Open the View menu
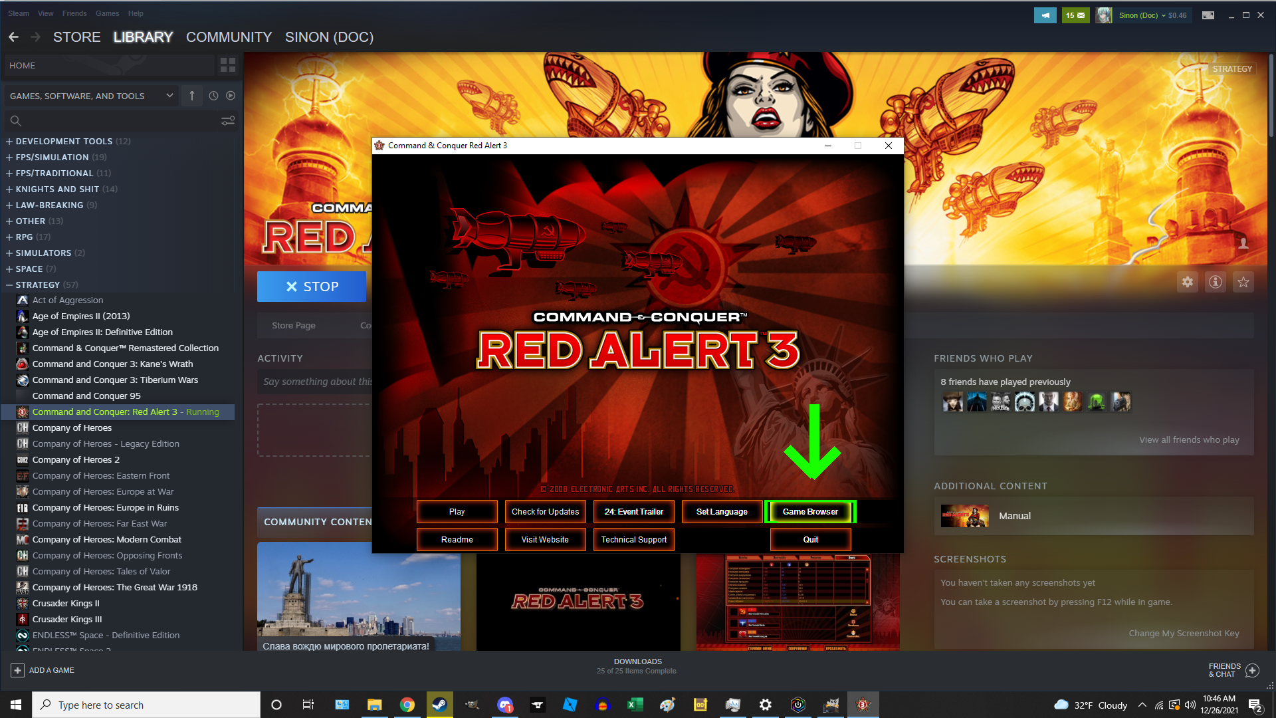The image size is (1276, 718). coord(46,13)
